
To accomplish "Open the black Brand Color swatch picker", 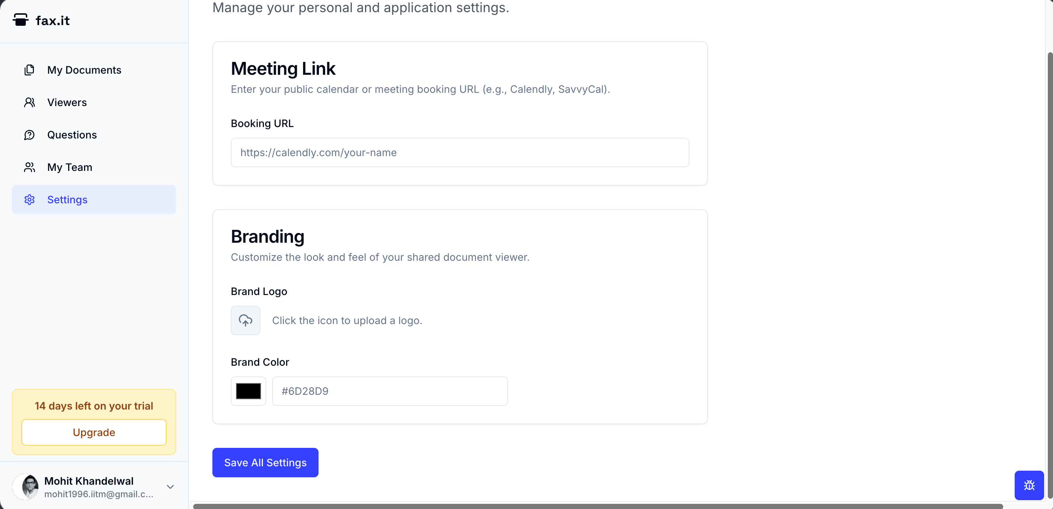I will [248, 391].
